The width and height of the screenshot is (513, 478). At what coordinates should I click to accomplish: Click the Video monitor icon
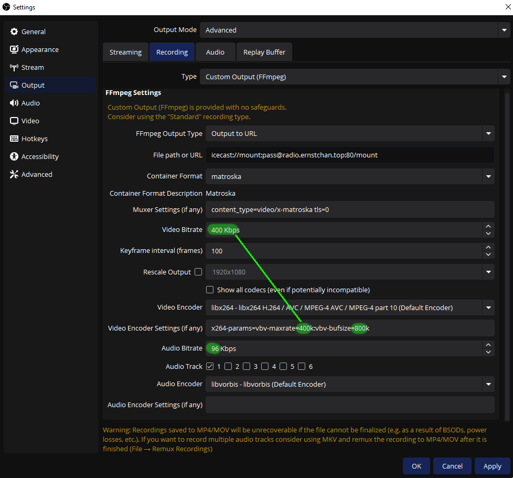click(14, 121)
